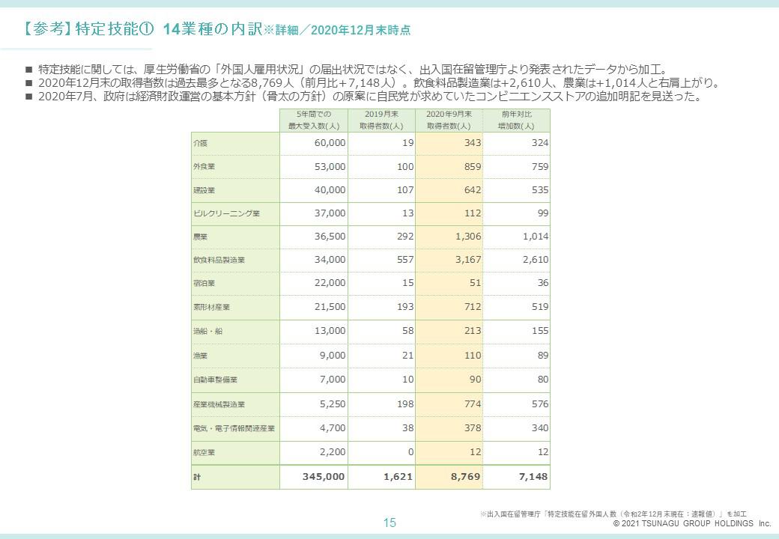Click the 2019月末 取得者数 column header

[x=381, y=120]
